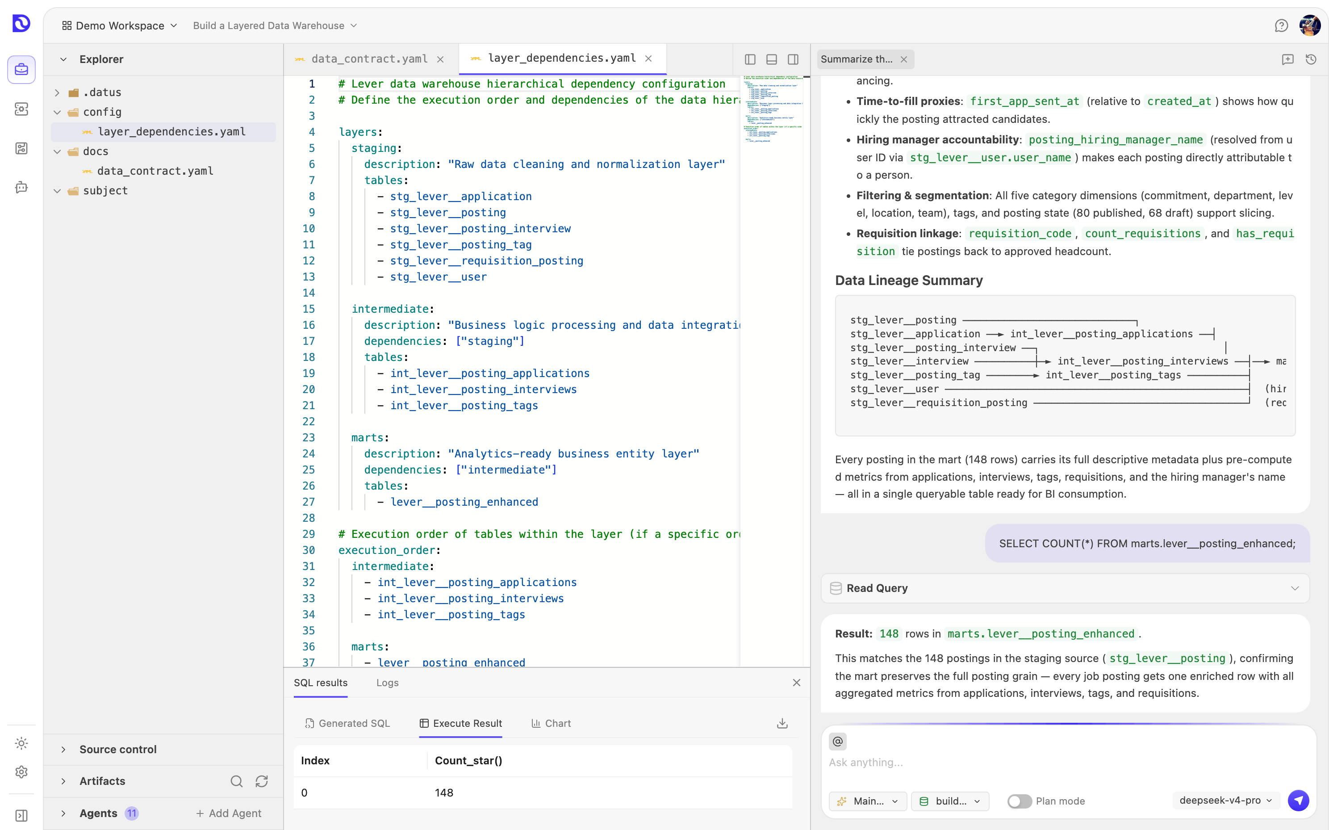The height and width of the screenshot is (830, 1329).
Task: Show the Generated SQL tab
Action: pyautogui.click(x=347, y=724)
